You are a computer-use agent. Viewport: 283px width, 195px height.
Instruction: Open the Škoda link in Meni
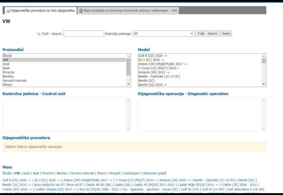coord(7,173)
